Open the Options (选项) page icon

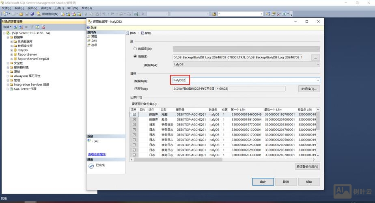pos(88,45)
